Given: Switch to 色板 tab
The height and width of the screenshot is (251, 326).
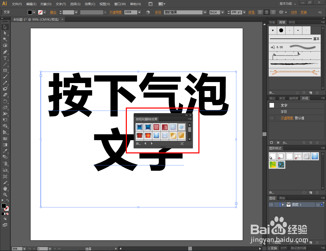Looking at the screenshot, I should [272, 22].
